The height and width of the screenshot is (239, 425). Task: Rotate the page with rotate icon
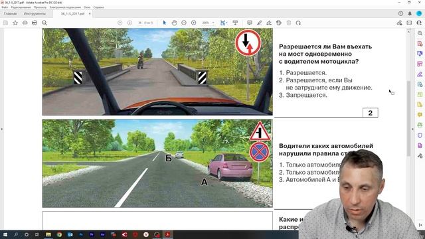point(298,23)
